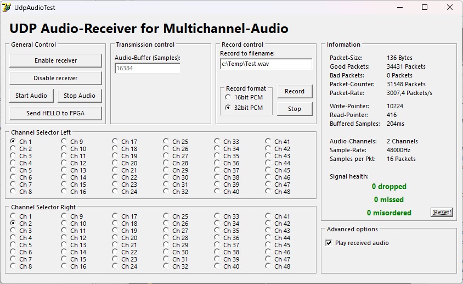The width and height of the screenshot is (463, 284).
Task: Select Ch 1 in Channel Selector Right
Action: [x=14, y=216]
